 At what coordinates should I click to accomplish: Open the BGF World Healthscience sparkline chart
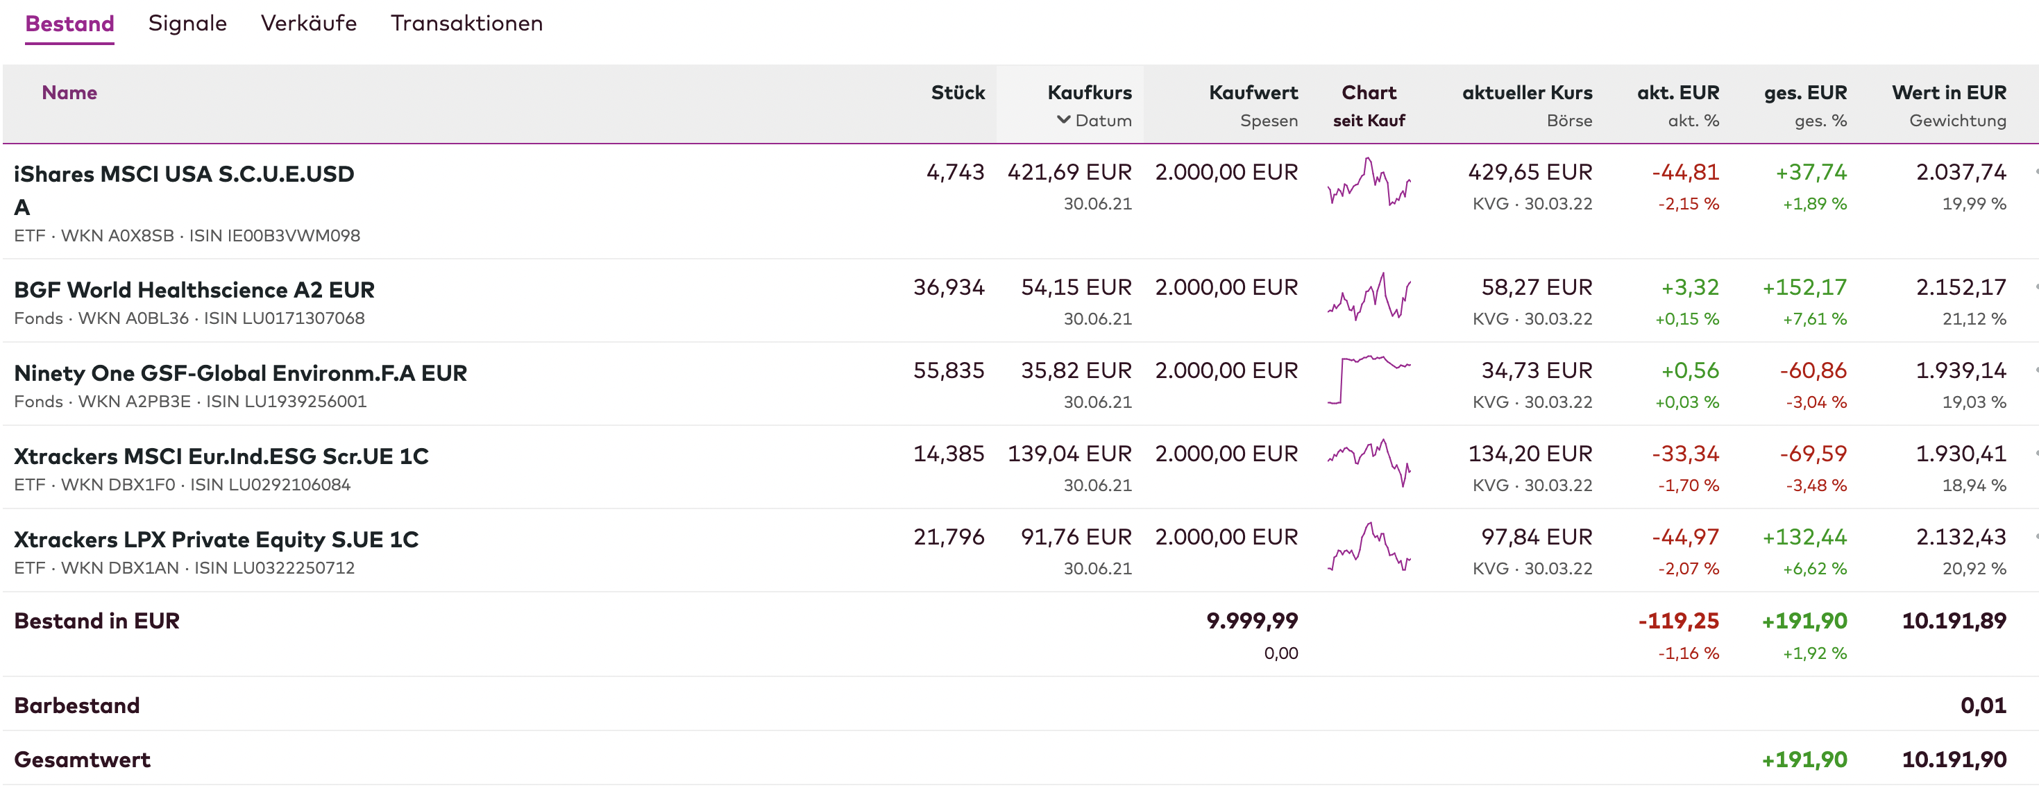[x=1369, y=298]
